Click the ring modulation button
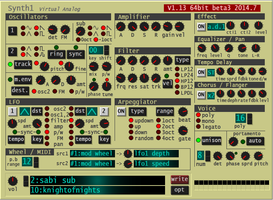The image size is (273, 200). tap(57, 54)
